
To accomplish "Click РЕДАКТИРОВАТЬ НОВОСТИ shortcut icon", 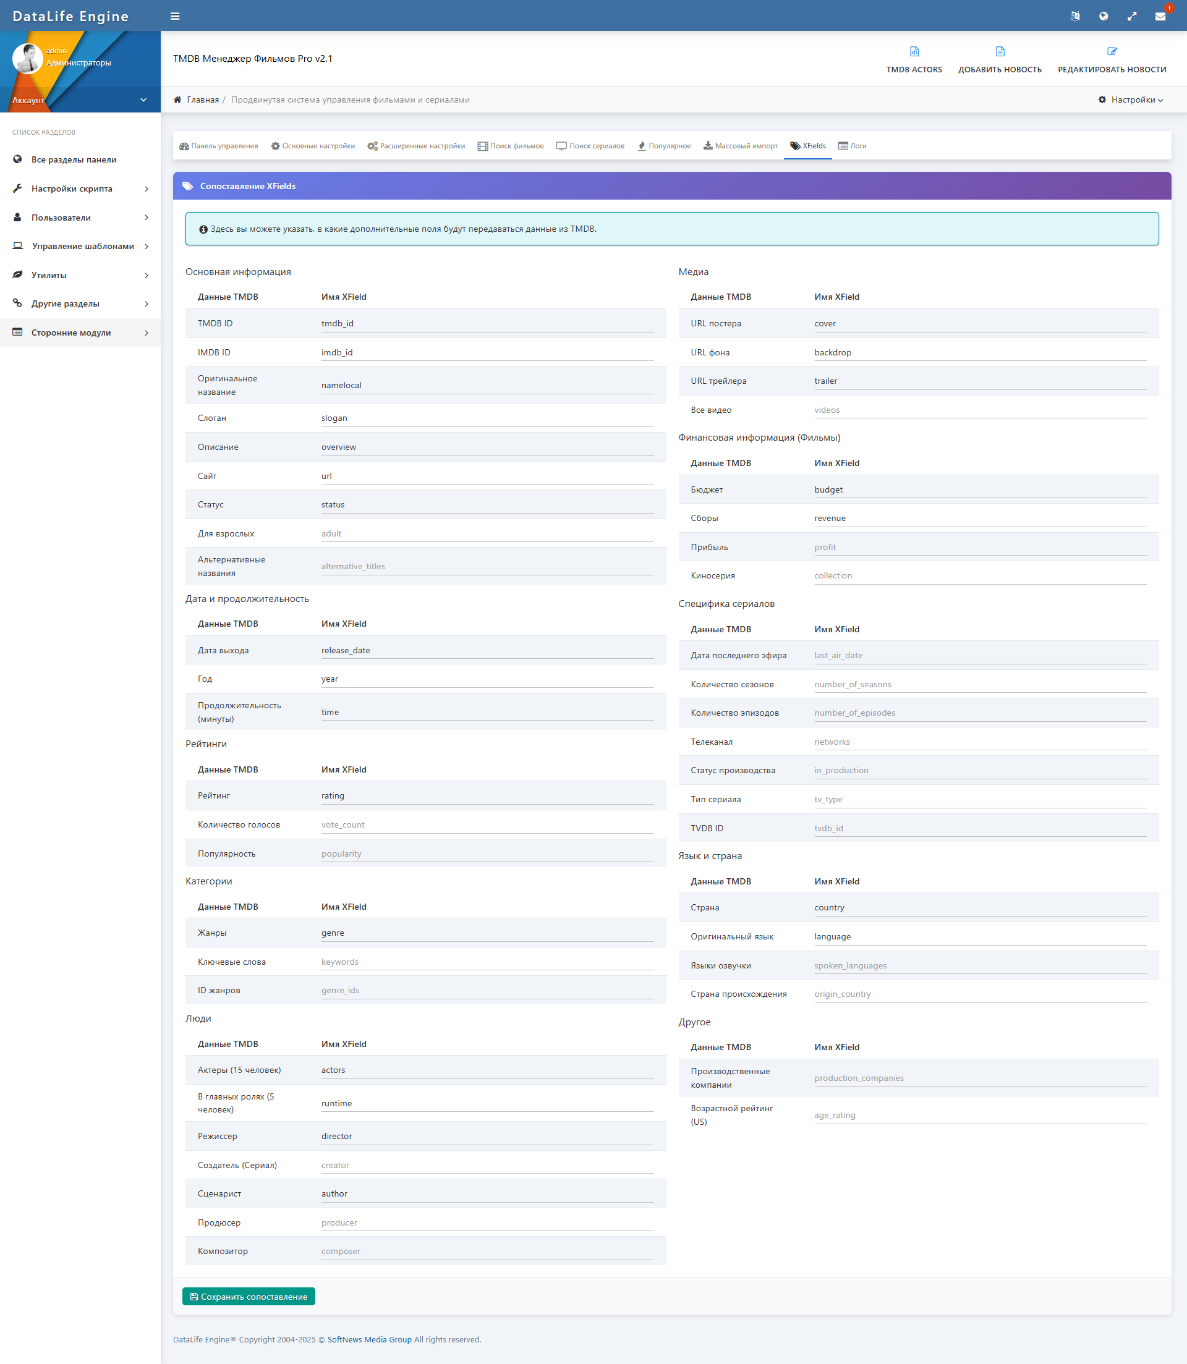I will [x=1112, y=52].
